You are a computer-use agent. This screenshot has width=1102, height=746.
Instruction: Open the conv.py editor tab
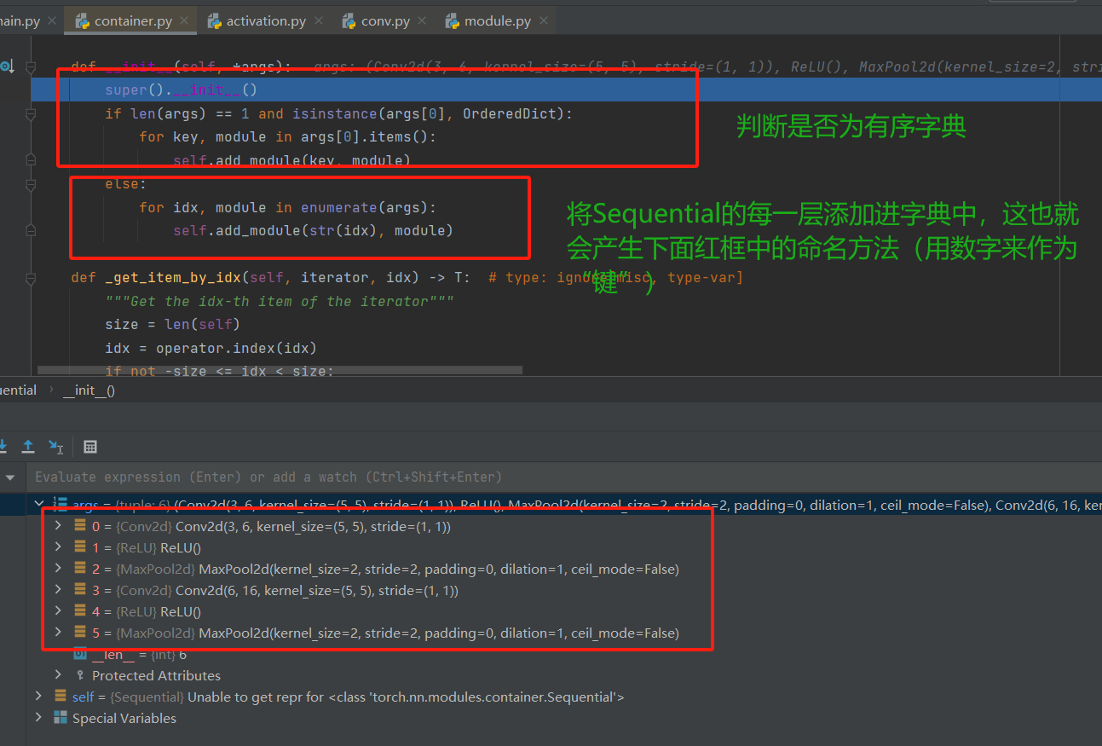point(384,21)
